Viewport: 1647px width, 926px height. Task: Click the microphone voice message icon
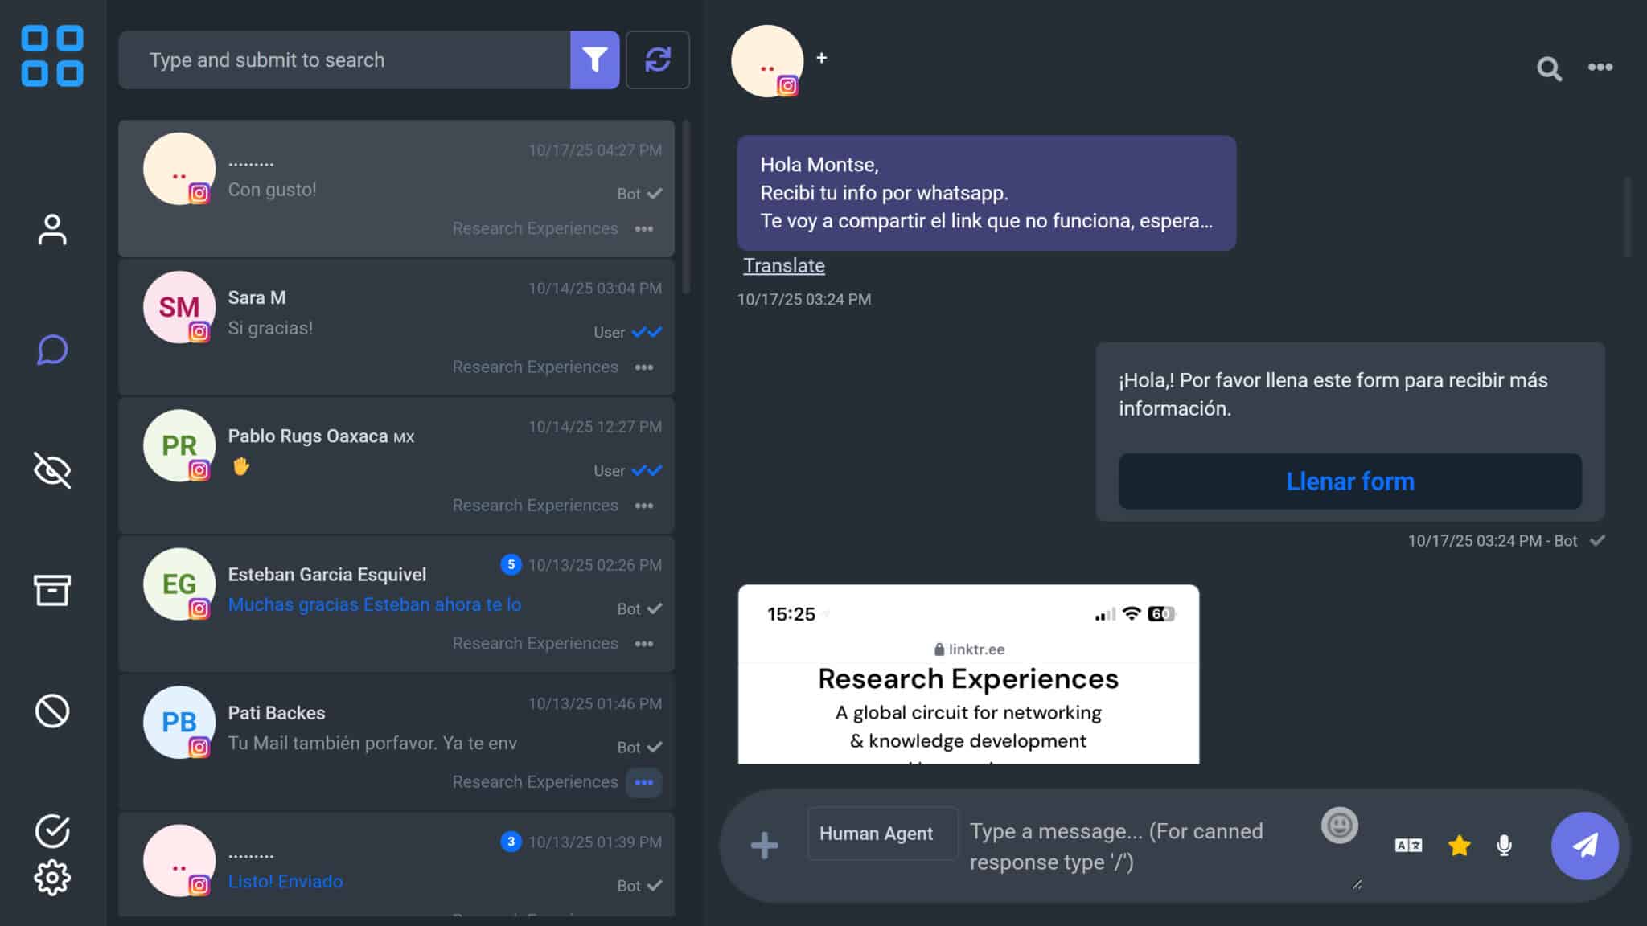point(1504,845)
